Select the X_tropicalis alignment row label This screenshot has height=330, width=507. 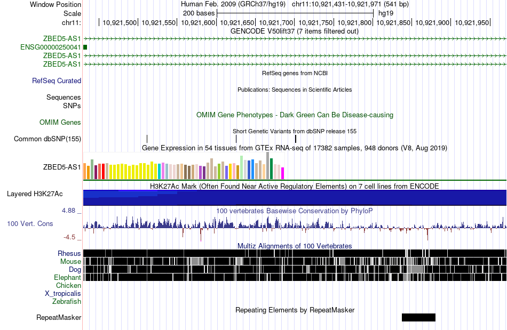pyautogui.click(x=63, y=294)
